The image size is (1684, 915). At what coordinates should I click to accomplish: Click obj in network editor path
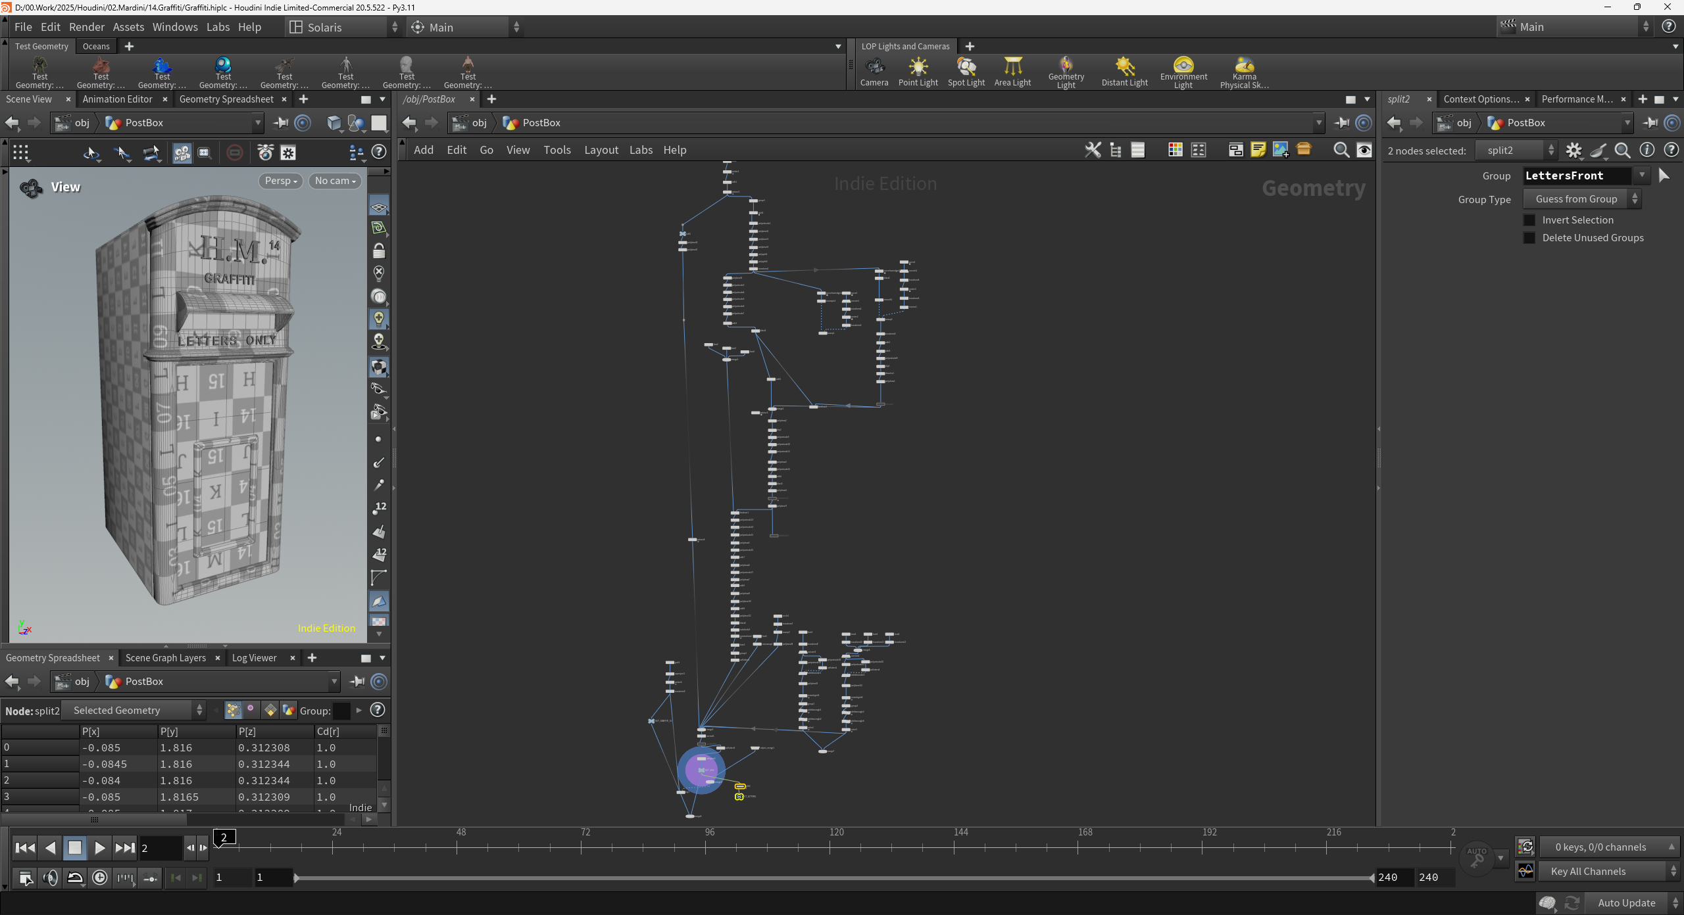click(x=480, y=123)
